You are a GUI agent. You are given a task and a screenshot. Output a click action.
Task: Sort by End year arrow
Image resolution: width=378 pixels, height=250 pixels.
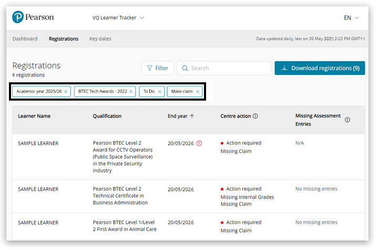tap(192, 116)
